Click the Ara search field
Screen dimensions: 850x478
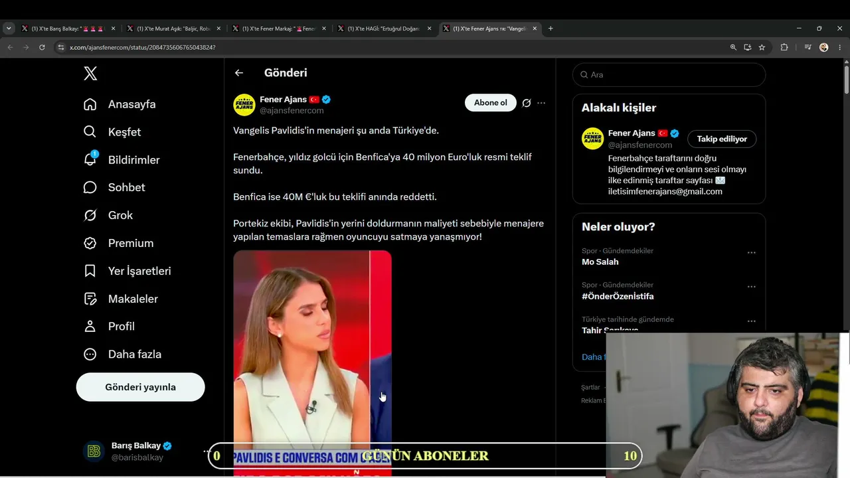pyautogui.click(x=669, y=75)
